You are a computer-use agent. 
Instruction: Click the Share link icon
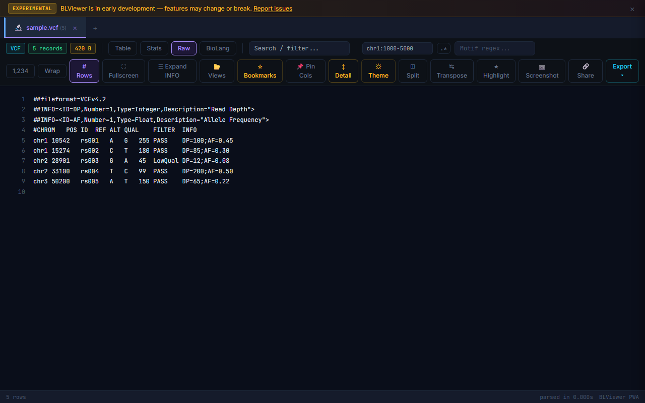point(585,71)
